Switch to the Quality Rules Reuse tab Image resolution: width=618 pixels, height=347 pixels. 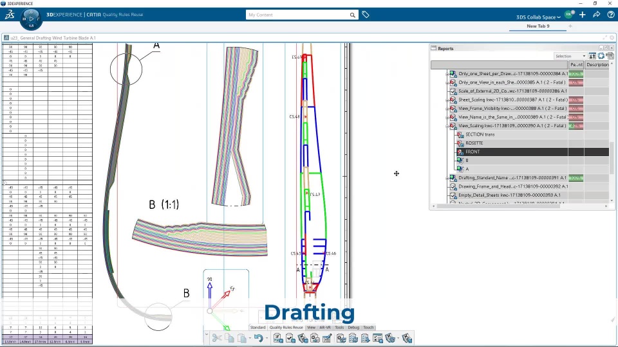click(286, 327)
